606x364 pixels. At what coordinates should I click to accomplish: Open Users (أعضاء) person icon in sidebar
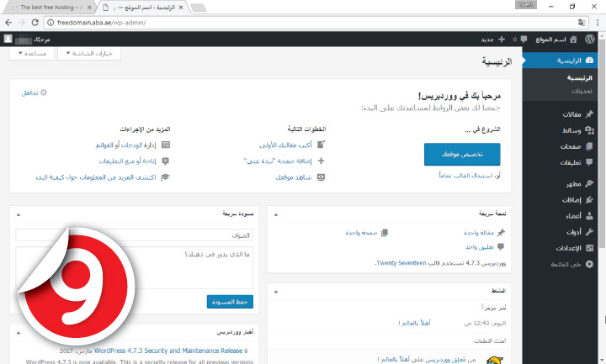coord(589,216)
